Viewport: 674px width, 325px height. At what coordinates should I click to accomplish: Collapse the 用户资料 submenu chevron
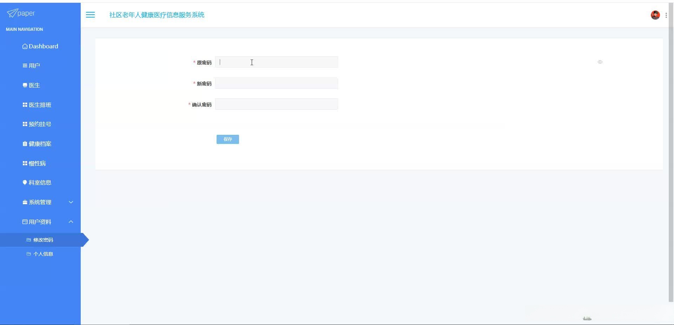coord(71,222)
